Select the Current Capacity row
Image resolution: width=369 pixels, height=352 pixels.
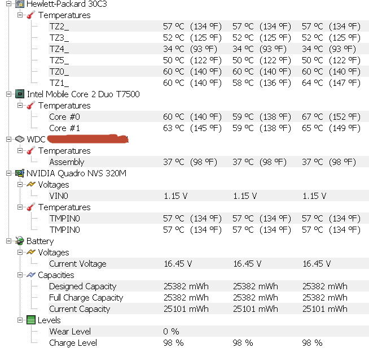(209, 309)
